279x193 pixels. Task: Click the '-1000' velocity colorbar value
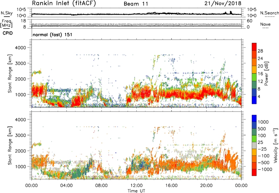tap(265, 169)
